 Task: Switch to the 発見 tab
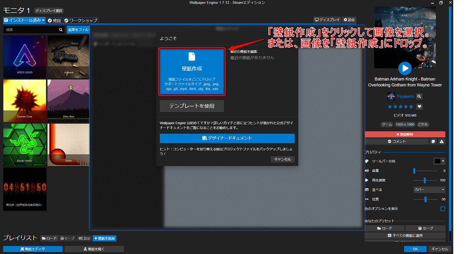tap(55, 20)
